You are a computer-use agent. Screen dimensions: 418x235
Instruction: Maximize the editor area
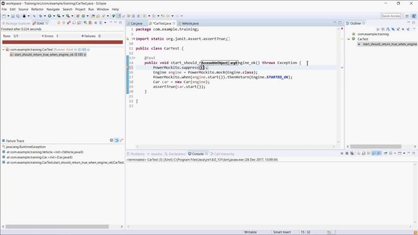(x=340, y=23)
